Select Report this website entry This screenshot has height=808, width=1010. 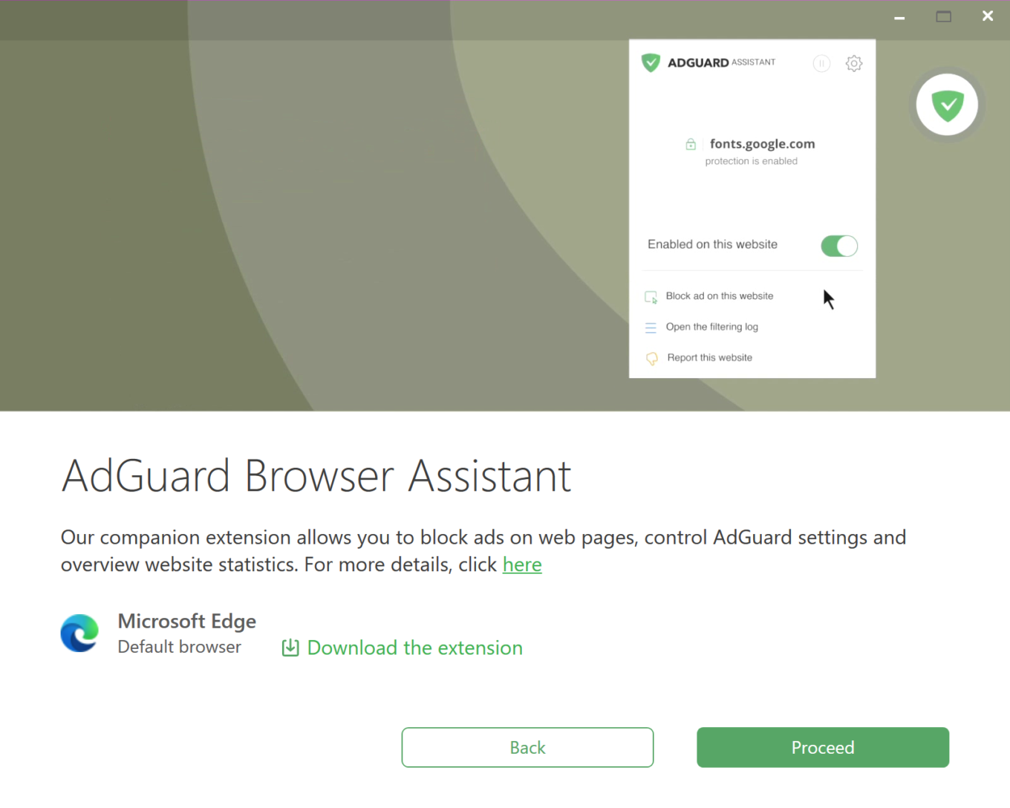point(709,358)
